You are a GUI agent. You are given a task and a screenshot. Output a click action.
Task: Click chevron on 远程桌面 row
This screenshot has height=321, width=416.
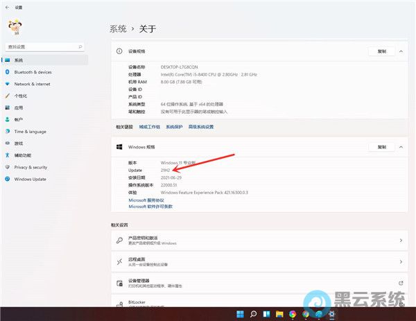coord(401,262)
